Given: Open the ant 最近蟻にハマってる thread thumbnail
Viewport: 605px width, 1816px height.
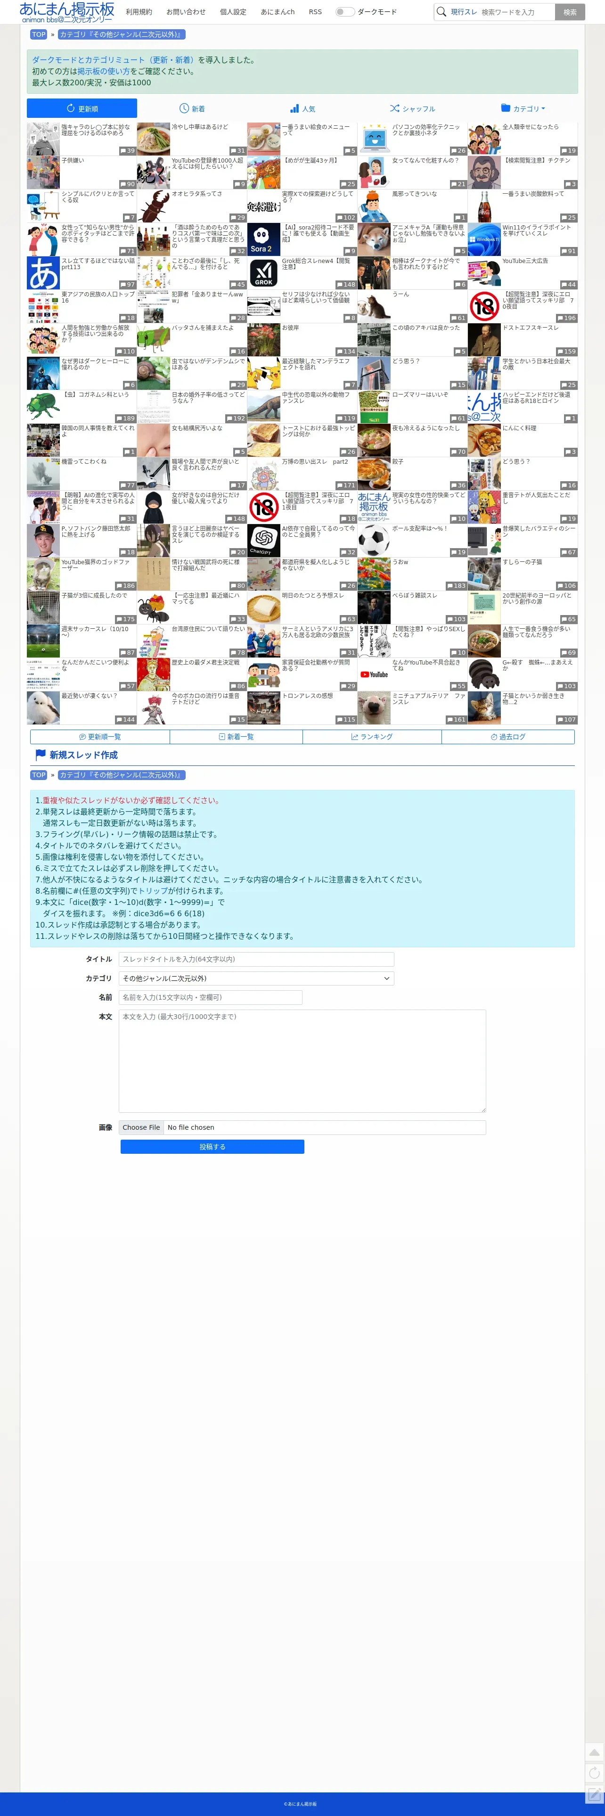Looking at the screenshot, I should pos(153,608).
